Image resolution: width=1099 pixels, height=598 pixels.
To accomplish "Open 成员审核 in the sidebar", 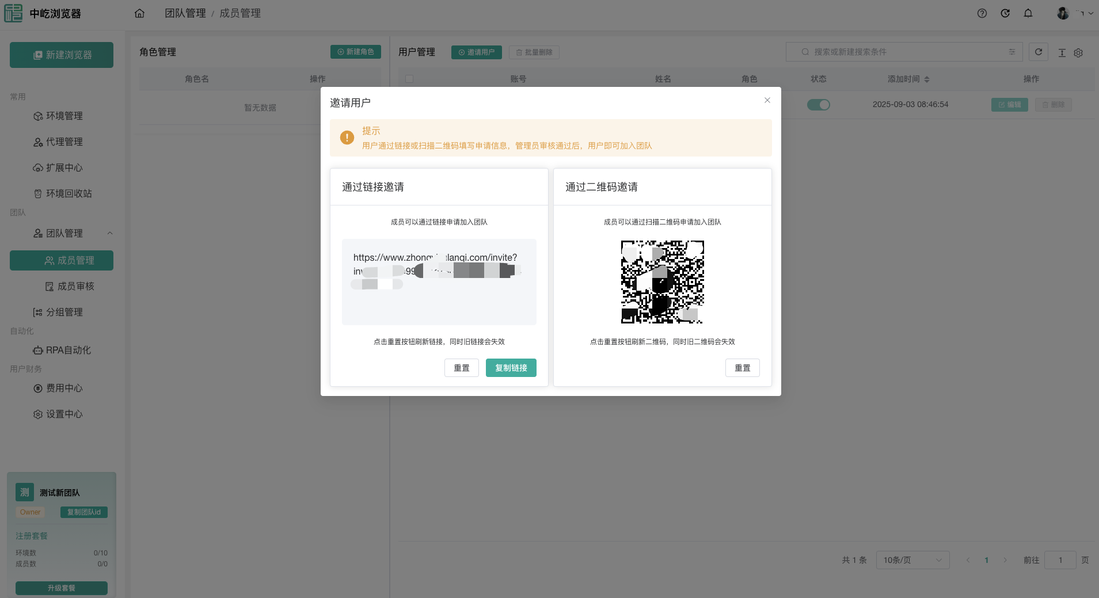I will point(75,286).
